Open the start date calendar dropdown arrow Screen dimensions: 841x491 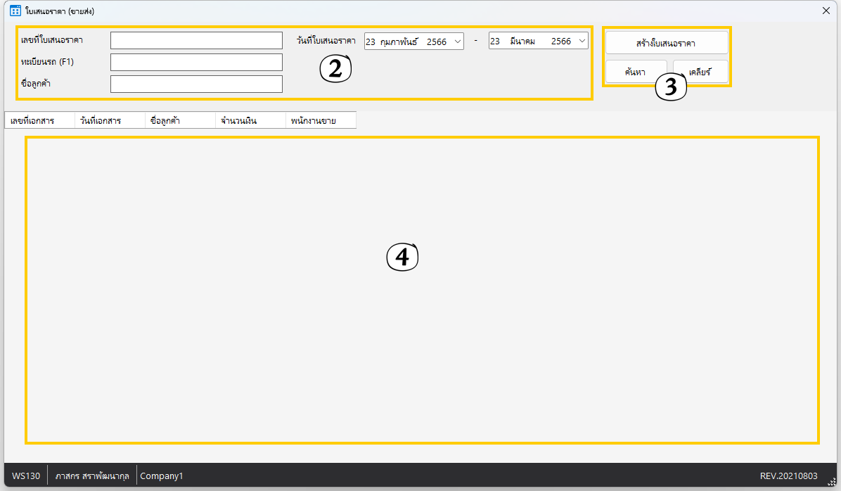pos(458,42)
